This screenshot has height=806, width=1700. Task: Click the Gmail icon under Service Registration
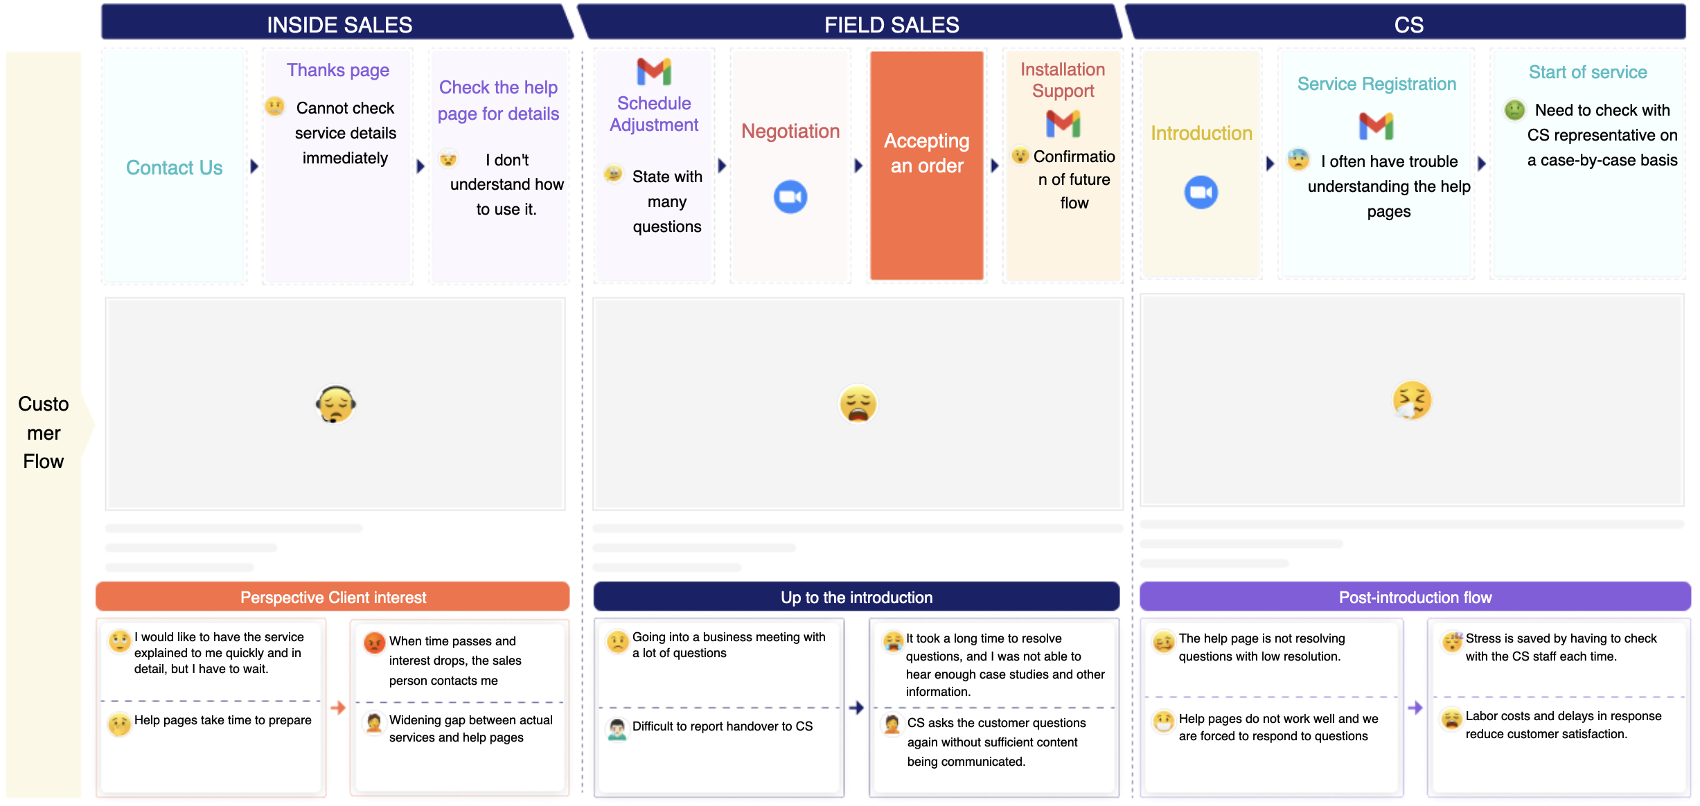pos(1376,126)
